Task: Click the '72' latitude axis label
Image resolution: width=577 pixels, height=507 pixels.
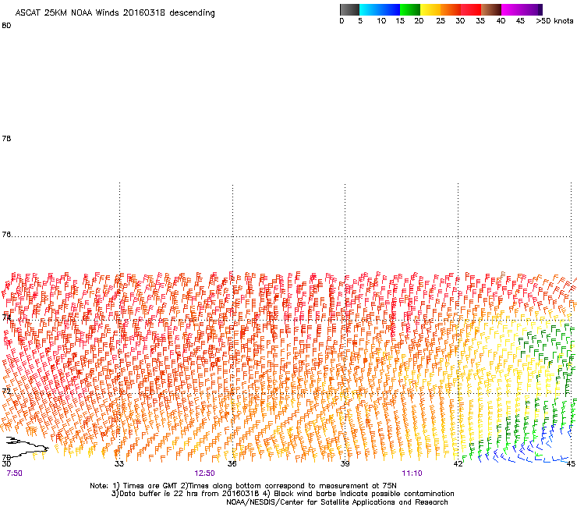Action: [6, 391]
